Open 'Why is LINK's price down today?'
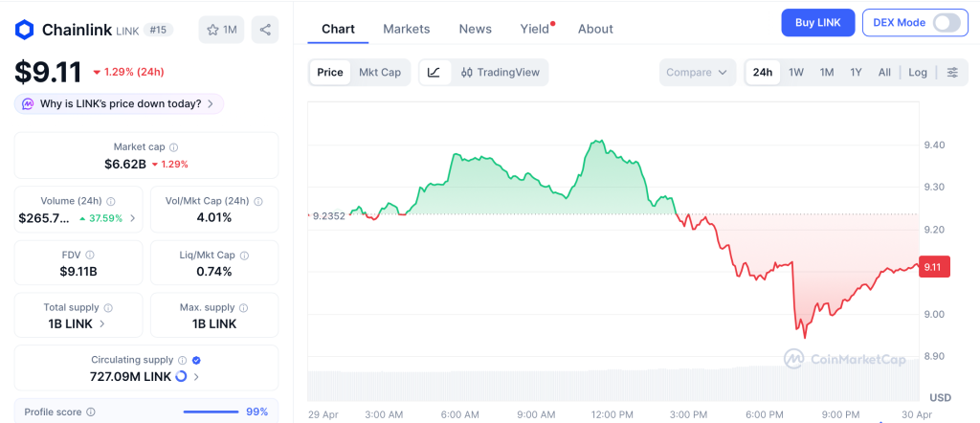This screenshot has width=980, height=423. [x=120, y=103]
